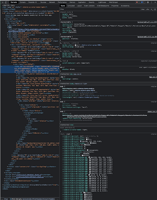Toggle the :hov element state button
This screenshot has width=157, height=200.
click(x=143, y=9)
